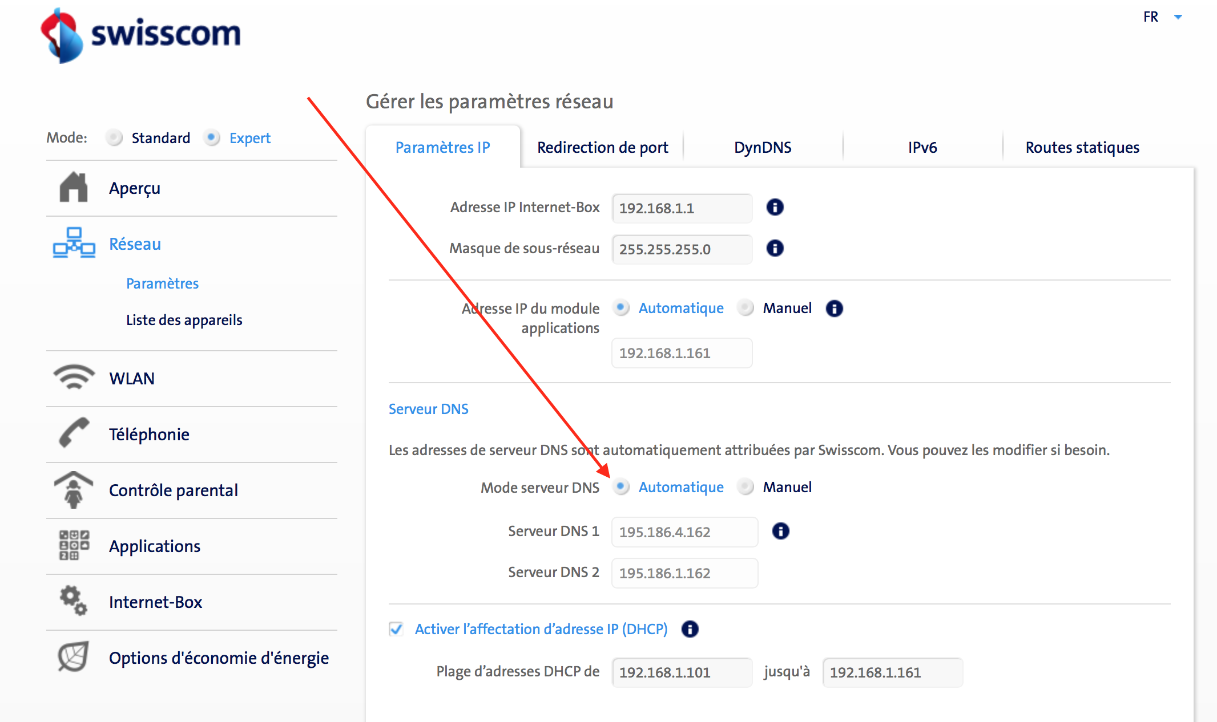
Task: Click the Internet-Box gears icon
Action: 74,601
